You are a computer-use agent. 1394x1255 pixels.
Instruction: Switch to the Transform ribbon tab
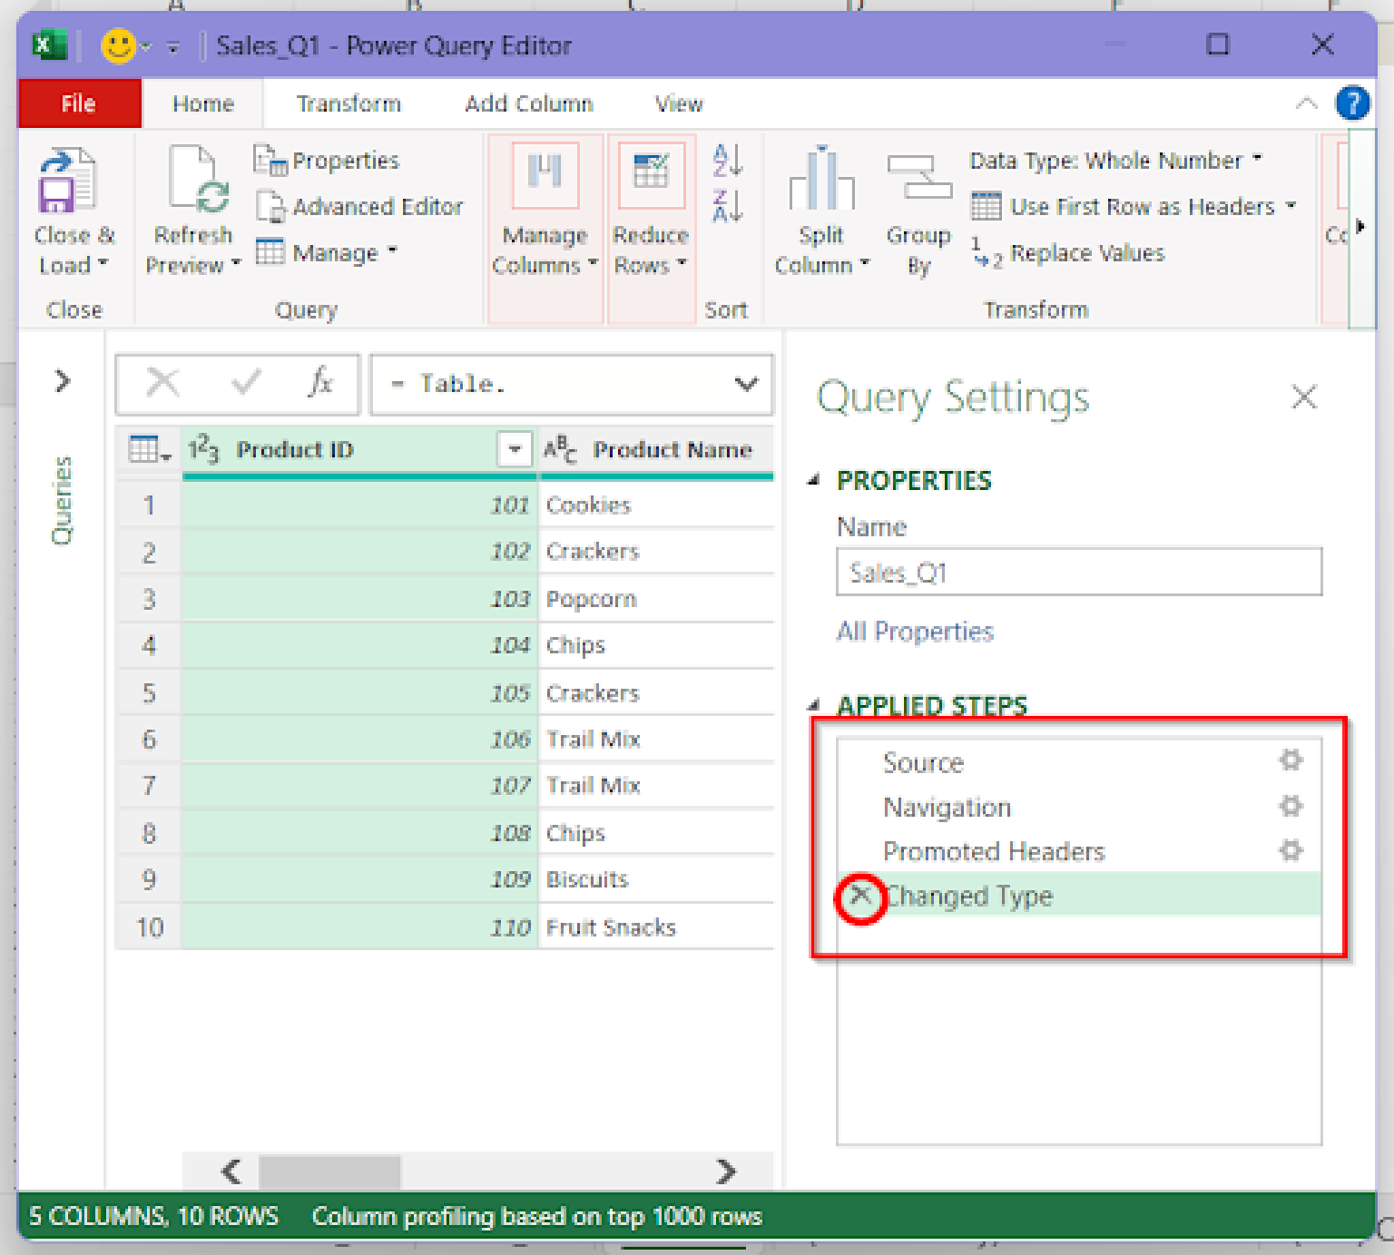coord(348,103)
